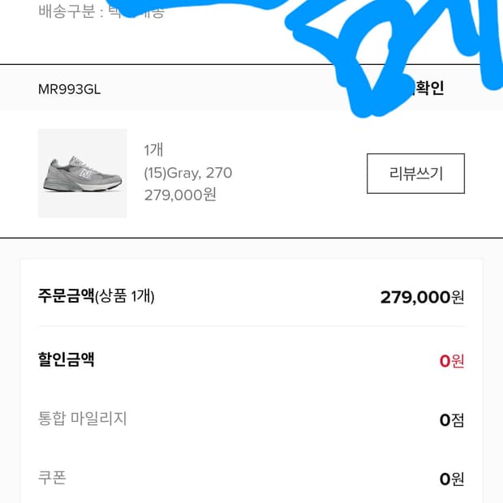This screenshot has width=503, height=503.
Task: Click the 리뷰쓰기 button
Action: click(415, 174)
